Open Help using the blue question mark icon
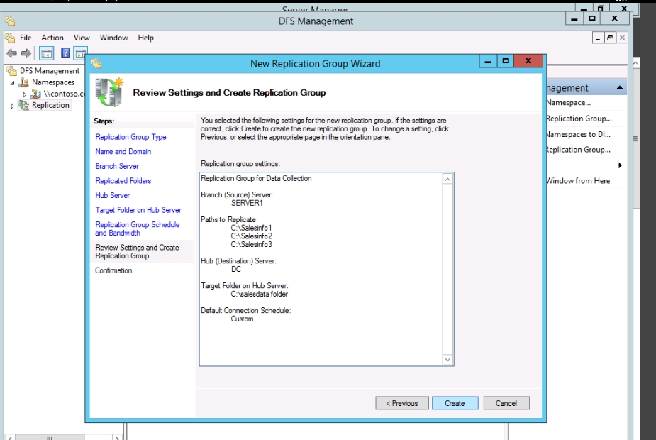The image size is (656, 440). point(65,53)
